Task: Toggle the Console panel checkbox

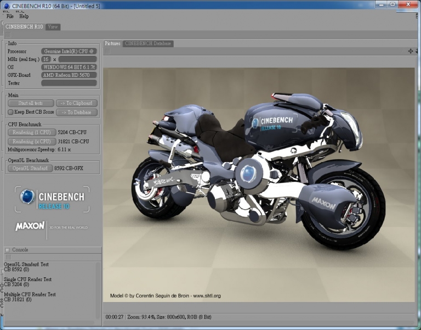Action: click(8, 250)
